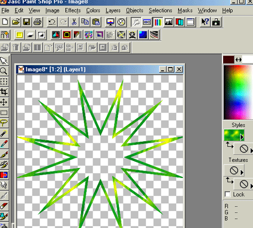This screenshot has height=228, width=253.
Task: Click the dark red foreground color swatch
Action: point(229,60)
